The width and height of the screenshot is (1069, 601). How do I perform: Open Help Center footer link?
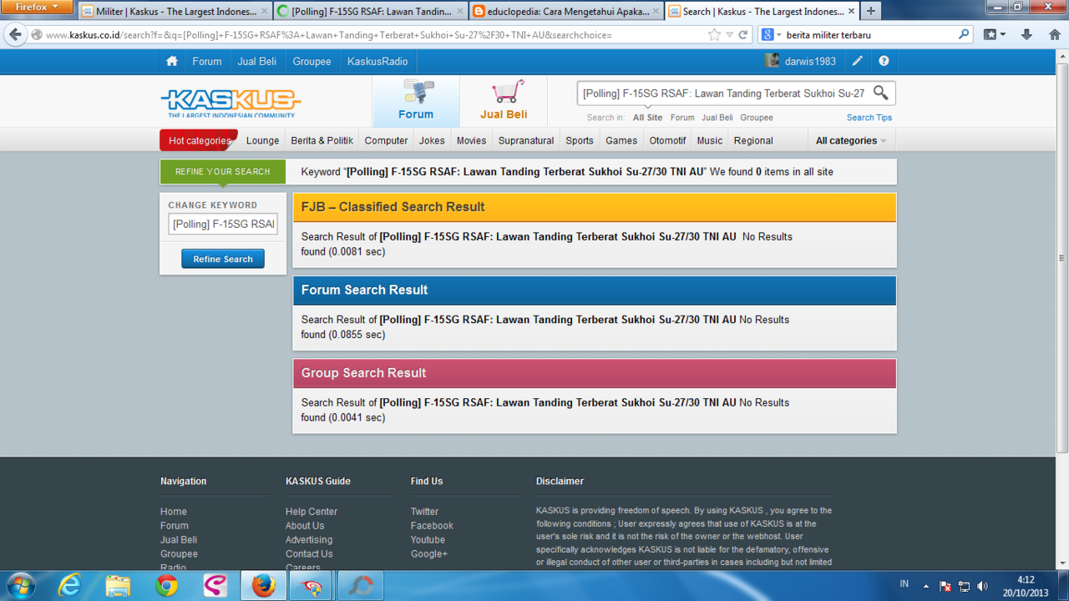point(312,512)
